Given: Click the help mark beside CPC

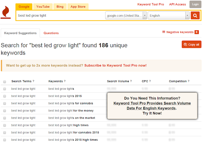Looking at the screenshot, I should click(x=150, y=81).
